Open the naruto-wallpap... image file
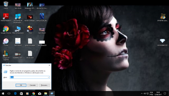169x96 pixels. click(30, 18)
